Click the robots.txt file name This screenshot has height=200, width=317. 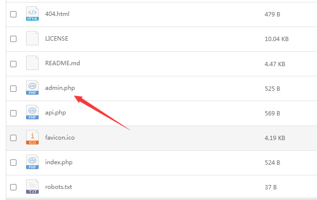[x=58, y=187]
